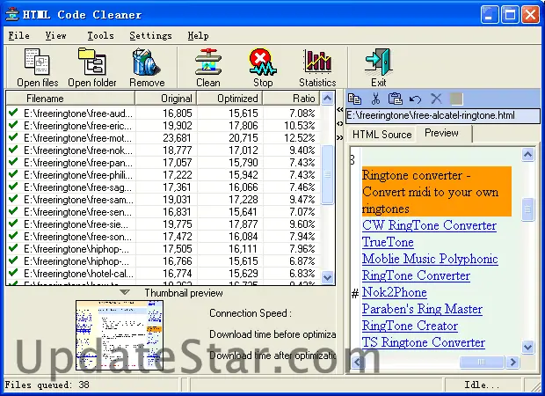This screenshot has height=396, width=545.
Task: Click file list scrollbar down arrow
Action: (x=327, y=278)
